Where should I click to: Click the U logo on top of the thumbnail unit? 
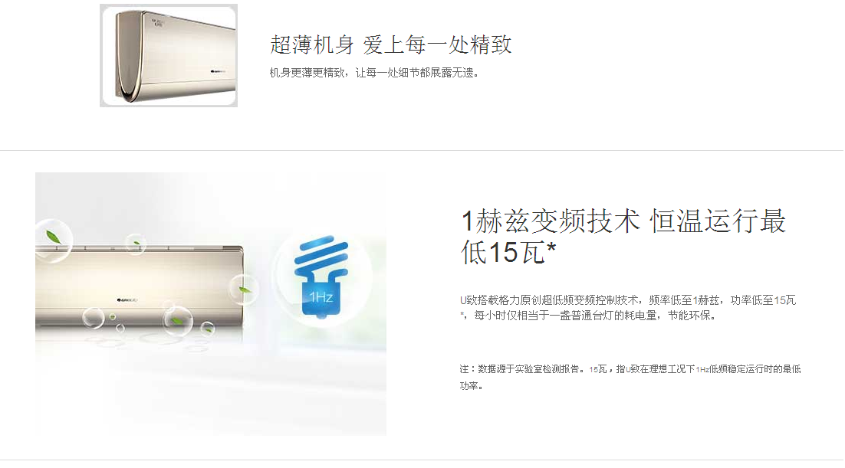click(x=157, y=23)
